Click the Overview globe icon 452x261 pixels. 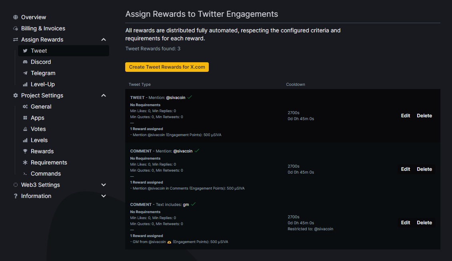[x=16, y=17]
